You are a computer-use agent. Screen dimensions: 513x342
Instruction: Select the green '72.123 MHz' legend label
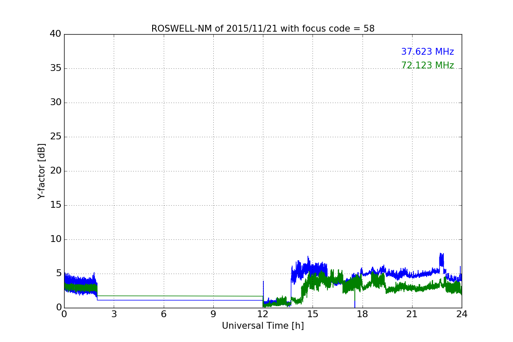pos(427,65)
